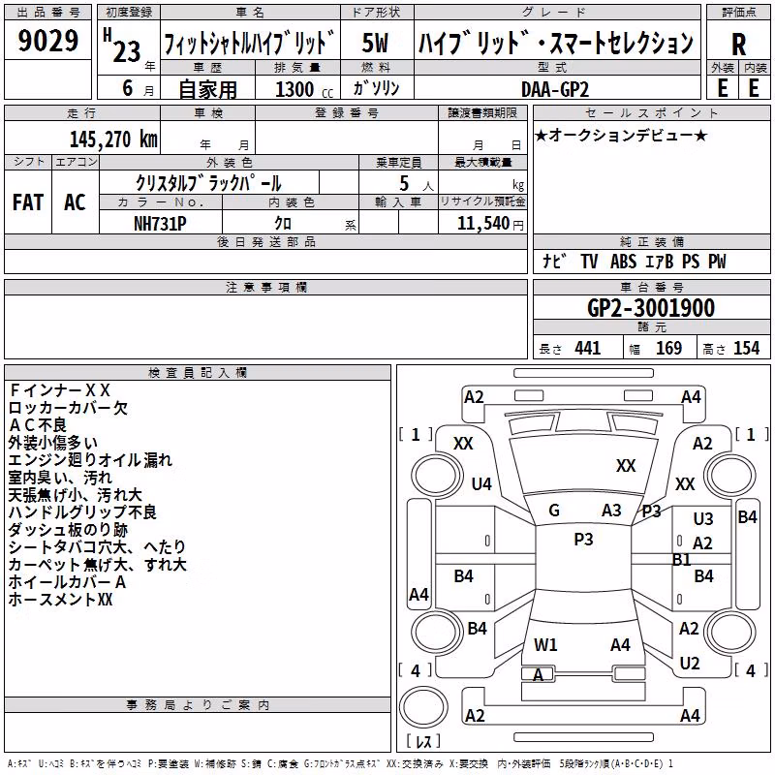775x775 pixels.
Task: Click the fuel type ガソリン
Action: click(376, 88)
